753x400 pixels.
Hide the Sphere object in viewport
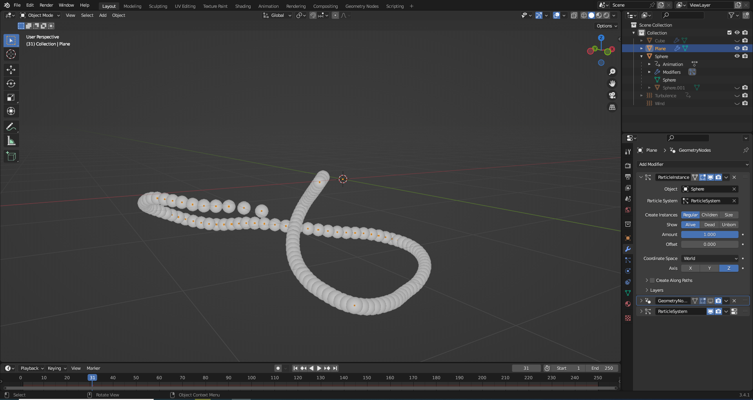point(737,56)
